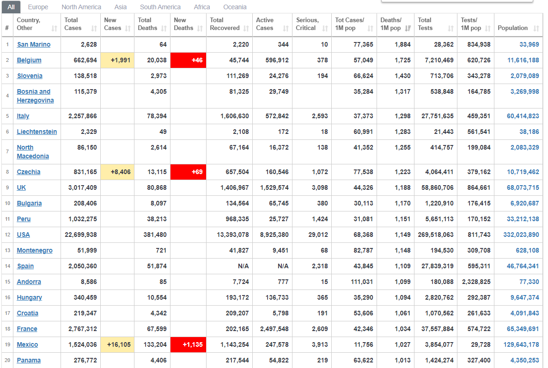The height and width of the screenshot is (368, 548).
Task: Sort by Tot Cases/1M pop arrows
Action: click(371, 28)
